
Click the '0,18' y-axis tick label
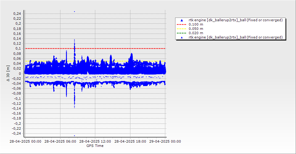(x=17, y=29)
